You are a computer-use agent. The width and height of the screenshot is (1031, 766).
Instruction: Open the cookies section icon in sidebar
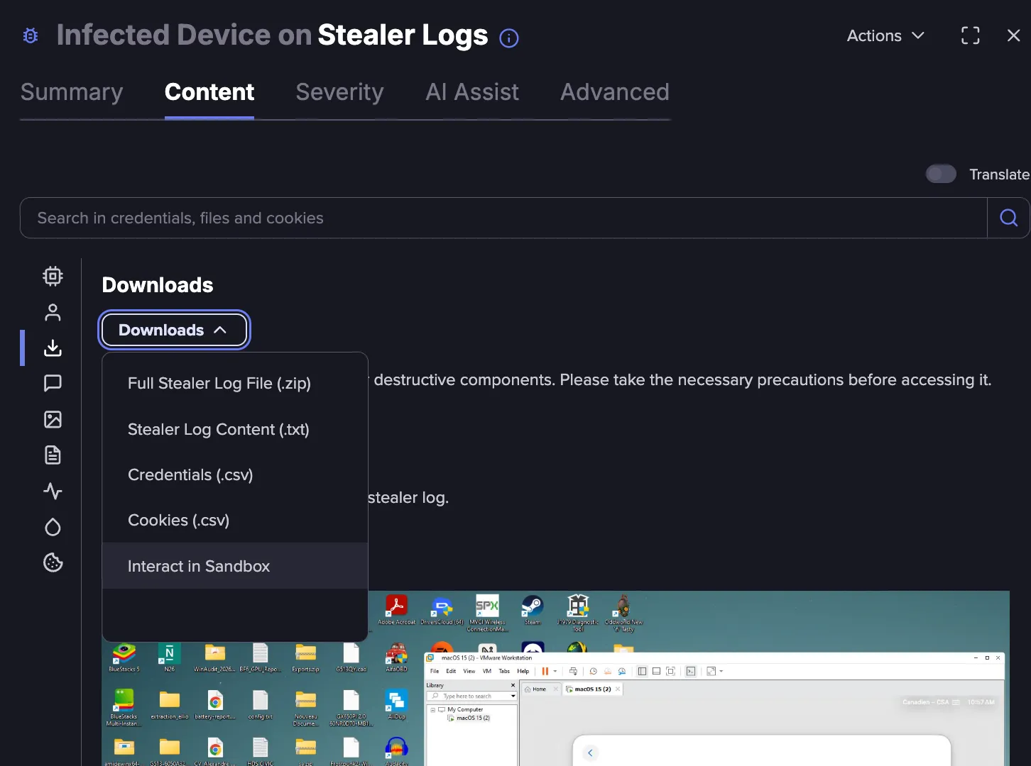(x=53, y=562)
